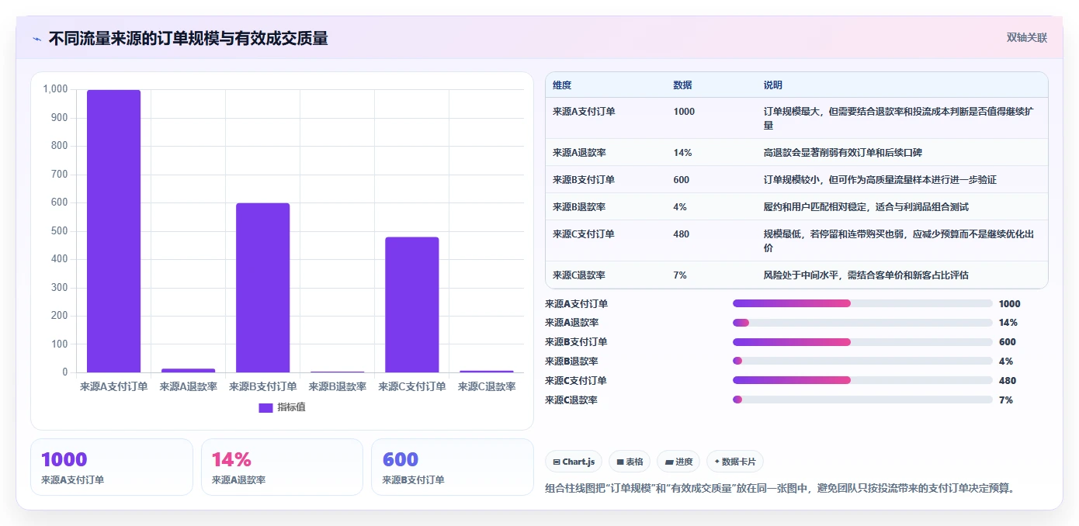Open the 14% 来源A退款率 data card

[282, 467]
